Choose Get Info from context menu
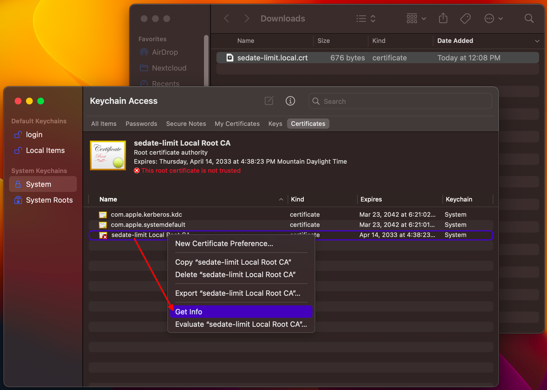Screen dimensions: 547x390 (189, 312)
